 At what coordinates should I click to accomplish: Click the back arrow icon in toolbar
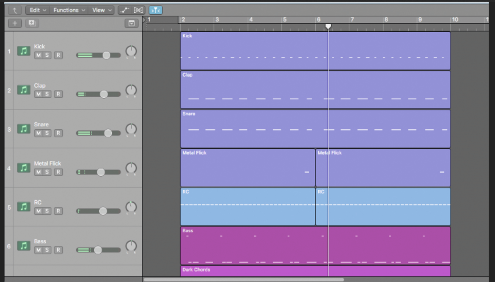tap(14, 10)
